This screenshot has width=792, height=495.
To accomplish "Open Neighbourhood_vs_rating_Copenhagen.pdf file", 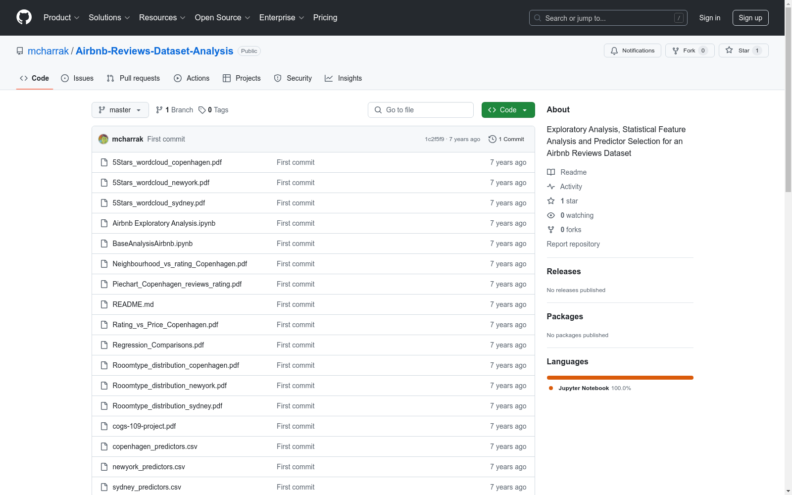I will (180, 264).
